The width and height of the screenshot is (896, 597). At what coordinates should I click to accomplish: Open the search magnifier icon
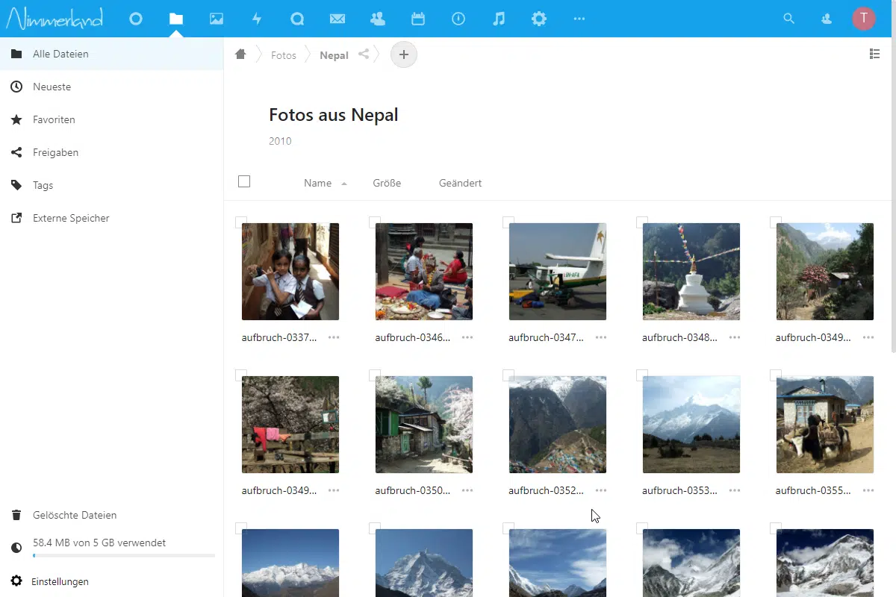coord(788,19)
